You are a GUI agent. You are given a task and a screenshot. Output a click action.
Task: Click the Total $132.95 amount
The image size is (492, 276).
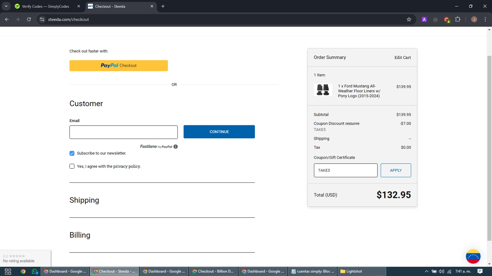tap(394, 195)
